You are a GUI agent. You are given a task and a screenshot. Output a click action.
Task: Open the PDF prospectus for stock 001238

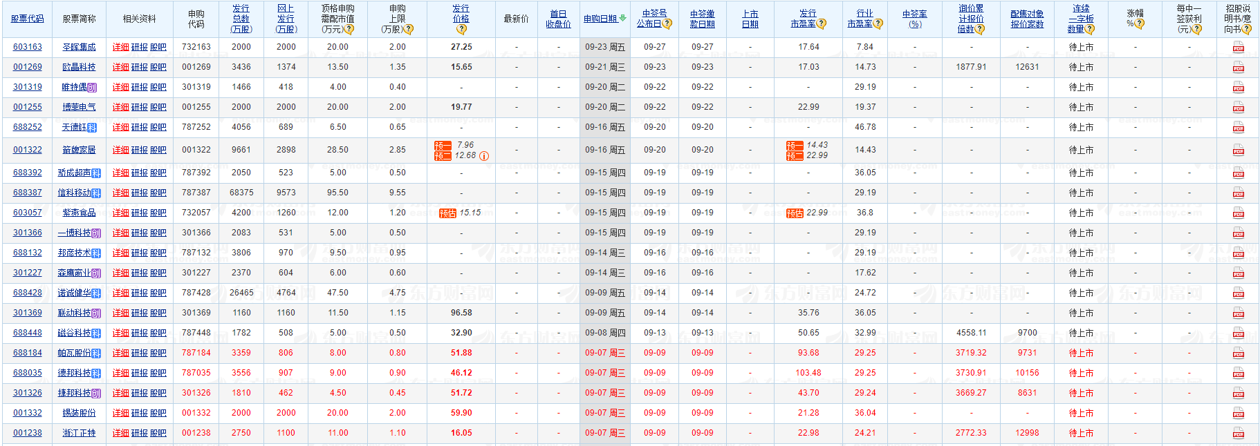point(1238,434)
